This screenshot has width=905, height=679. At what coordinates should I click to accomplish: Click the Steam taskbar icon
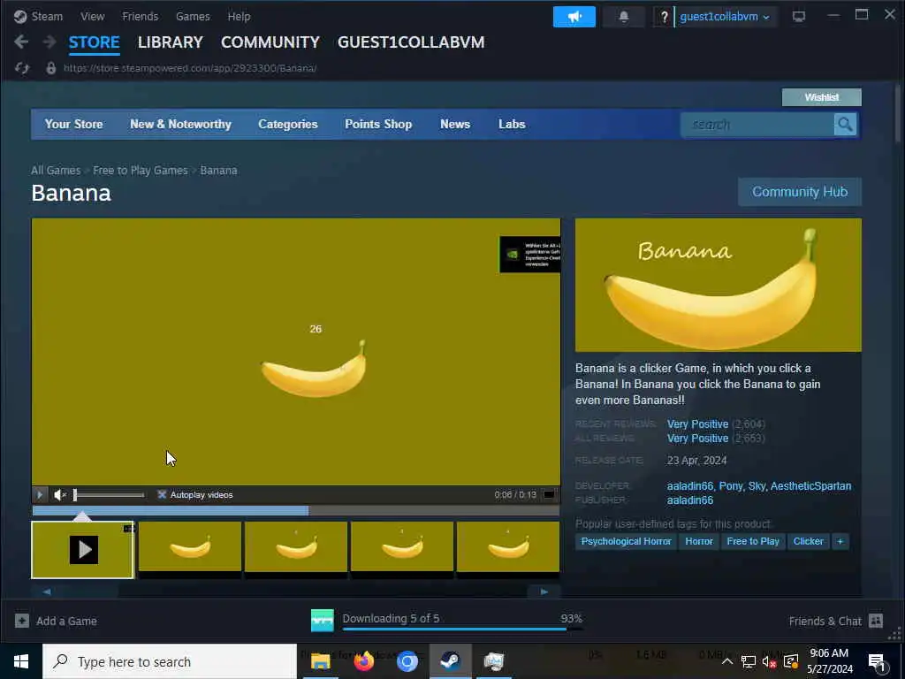450,661
